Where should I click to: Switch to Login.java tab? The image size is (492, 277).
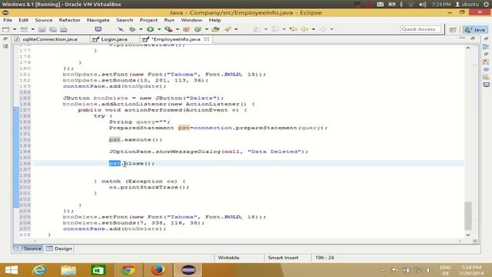point(114,39)
